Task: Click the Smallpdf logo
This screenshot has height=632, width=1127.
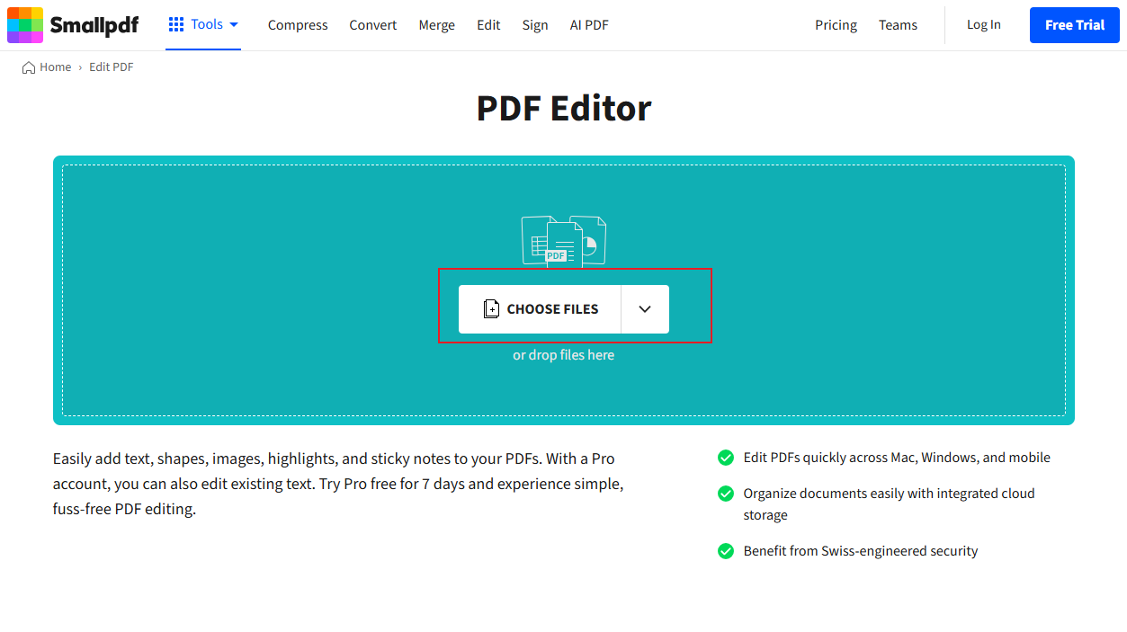Action: (x=72, y=24)
